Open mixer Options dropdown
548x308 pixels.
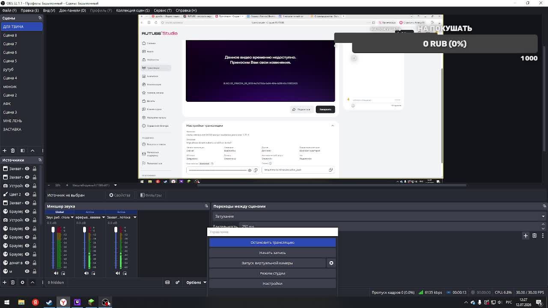point(196,282)
